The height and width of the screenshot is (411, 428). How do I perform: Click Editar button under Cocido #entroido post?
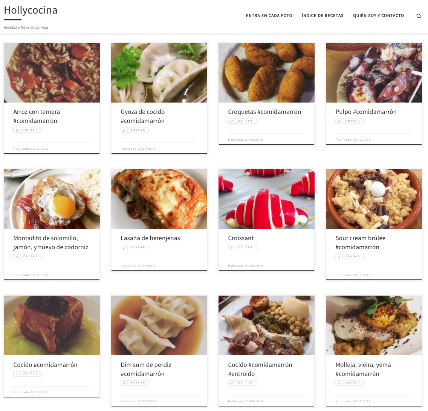click(x=242, y=383)
